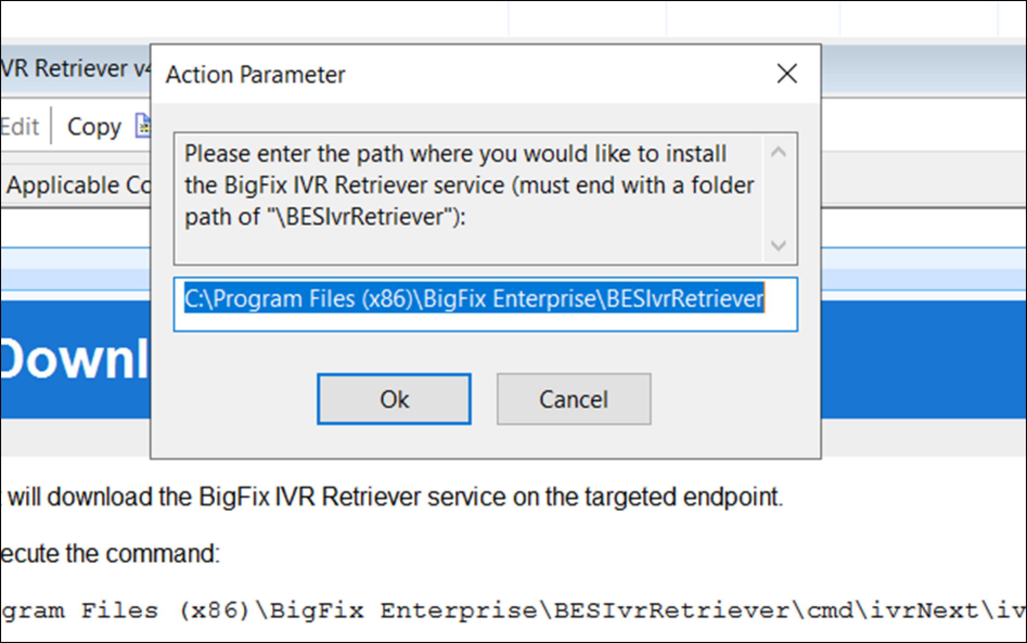Click the prompt box scrollbar track

(778, 198)
